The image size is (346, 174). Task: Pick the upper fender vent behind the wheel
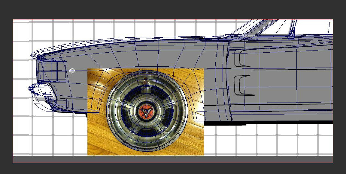click(x=242, y=58)
